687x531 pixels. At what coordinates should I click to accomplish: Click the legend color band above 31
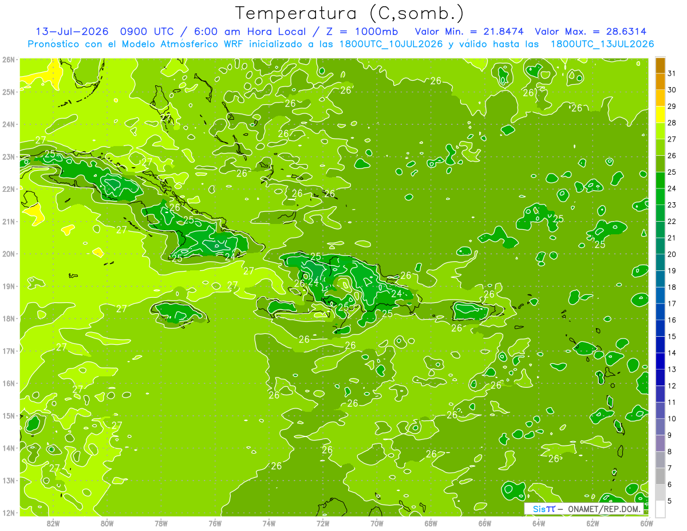pyautogui.click(x=660, y=65)
